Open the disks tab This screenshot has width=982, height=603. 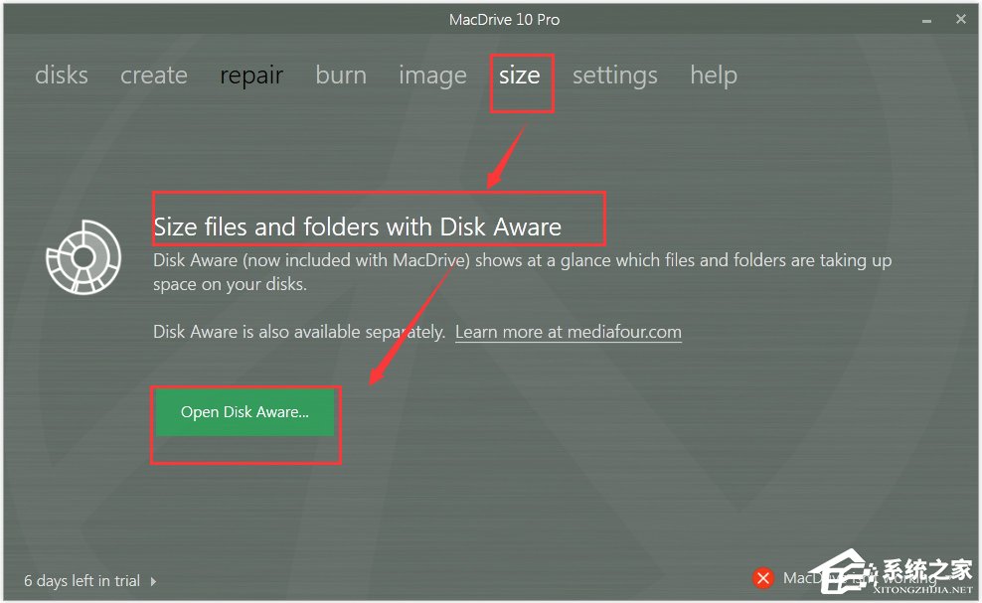(62, 75)
